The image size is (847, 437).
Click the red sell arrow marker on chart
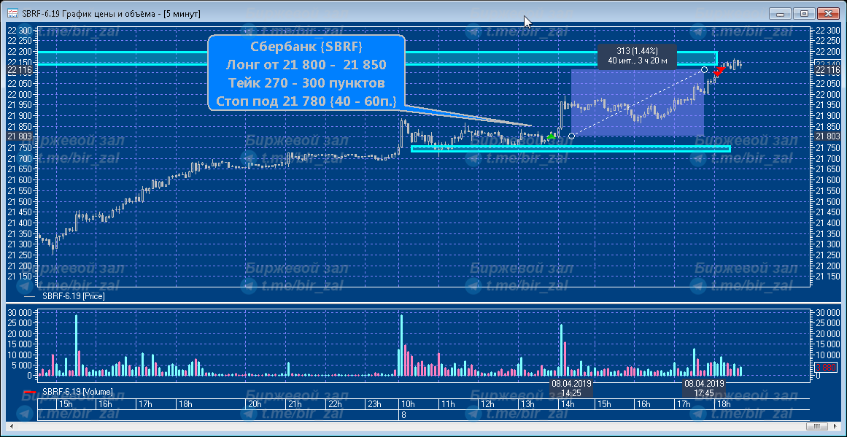pos(719,71)
